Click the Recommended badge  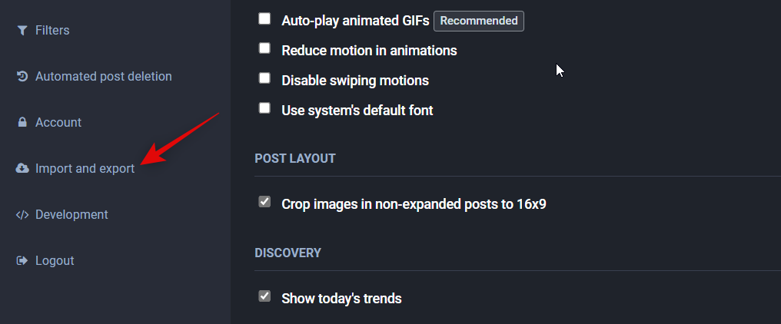[478, 21]
